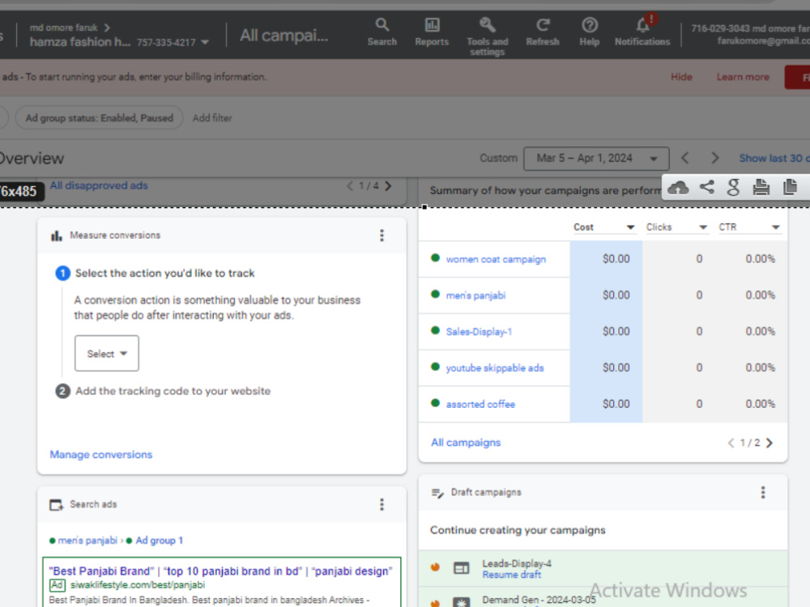This screenshot has height=607, width=810.
Task: Open the Help question mark icon
Action: click(x=590, y=32)
